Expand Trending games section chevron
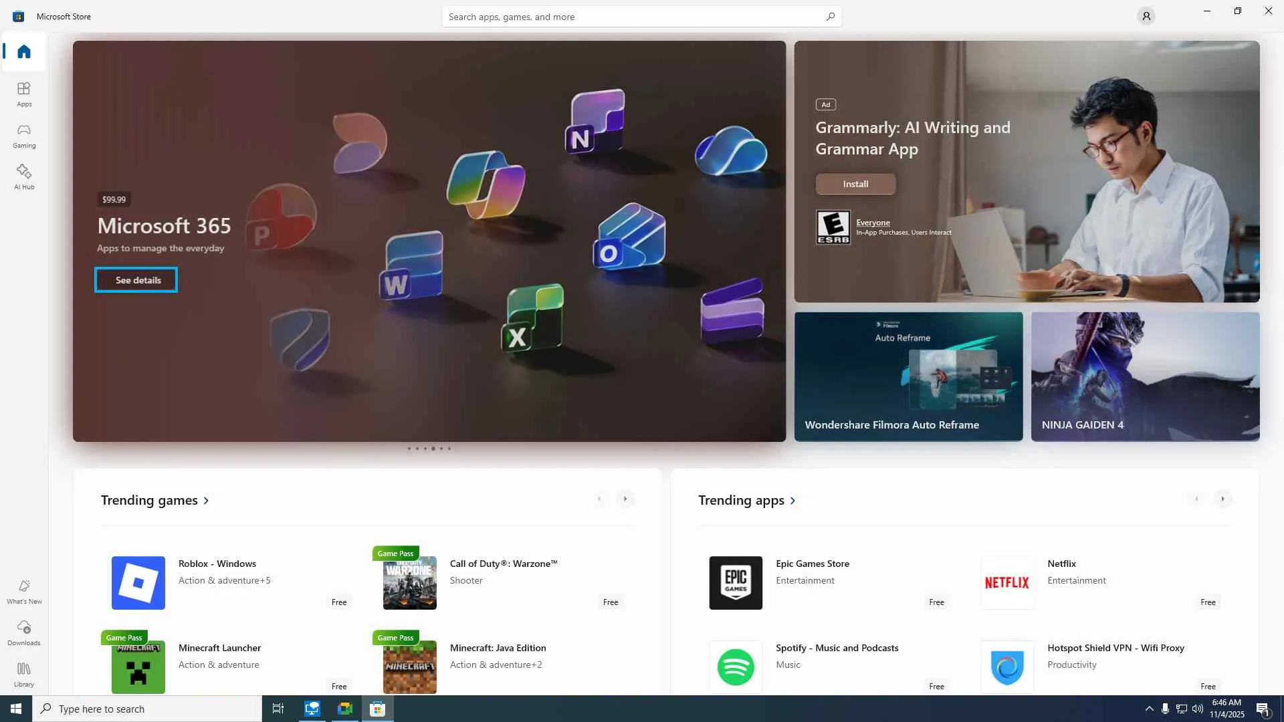 coord(206,501)
